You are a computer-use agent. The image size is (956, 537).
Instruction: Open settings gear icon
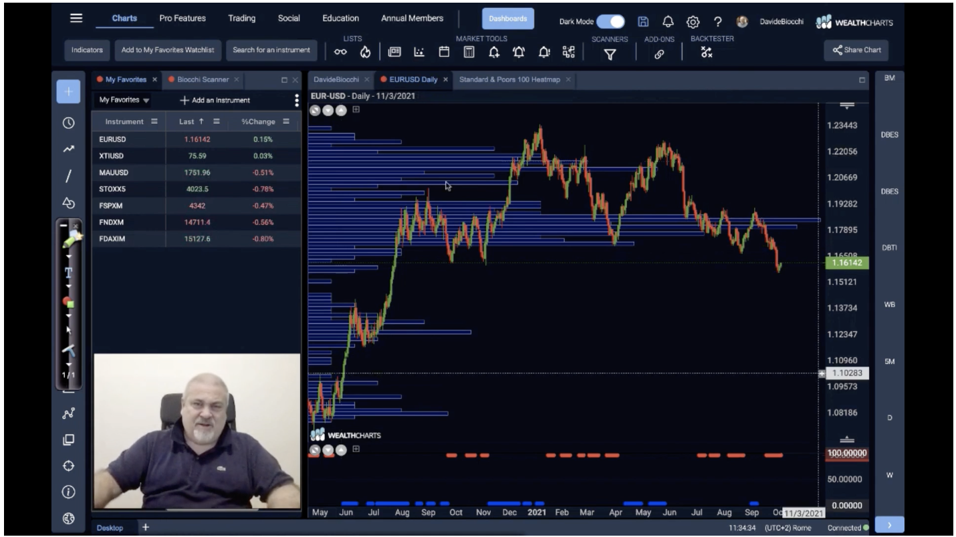point(693,21)
